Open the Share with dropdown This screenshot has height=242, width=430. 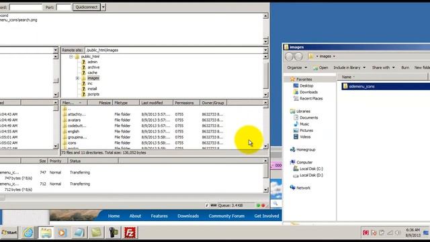click(384, 67)
